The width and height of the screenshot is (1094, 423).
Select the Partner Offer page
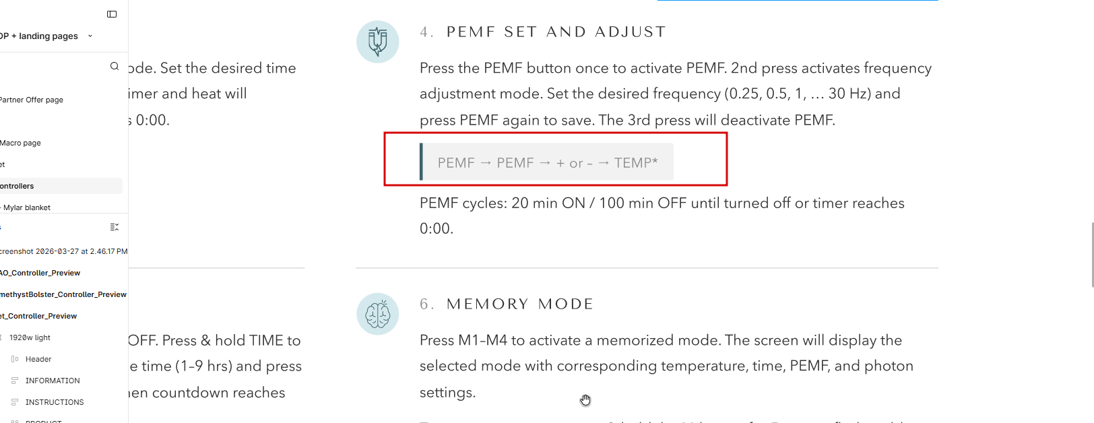coord(32,100)
